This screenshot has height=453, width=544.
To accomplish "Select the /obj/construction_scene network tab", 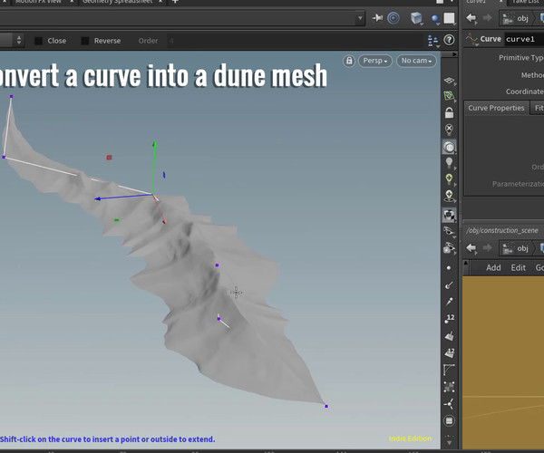I will [x=502, y=230].
